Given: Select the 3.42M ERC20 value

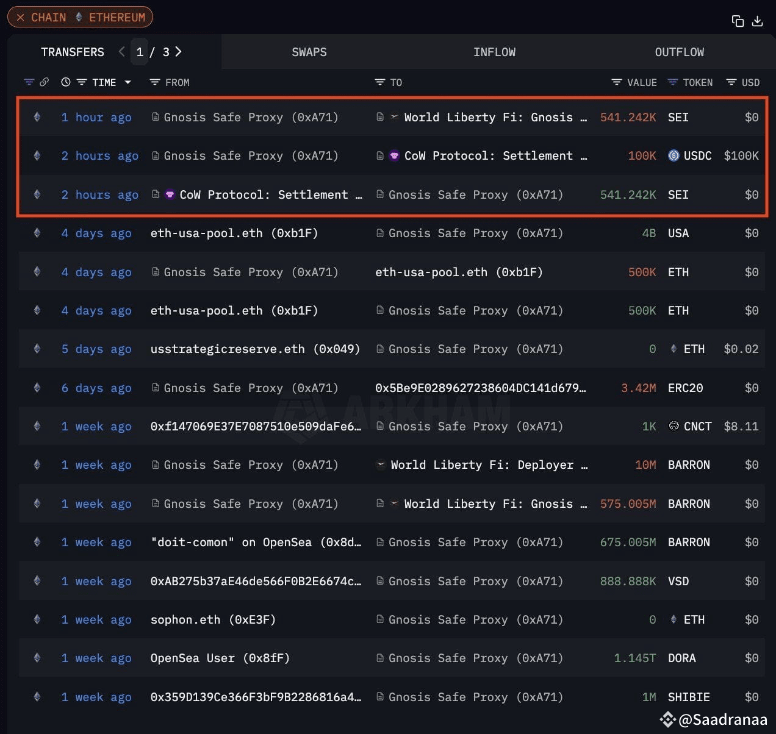Looking at the screenshot, I should 639,388.
